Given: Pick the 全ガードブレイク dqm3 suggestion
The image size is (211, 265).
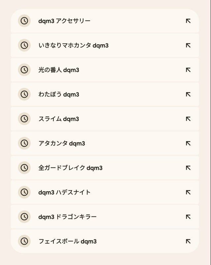Looking at the screenshot, I should tap(105, 168).
